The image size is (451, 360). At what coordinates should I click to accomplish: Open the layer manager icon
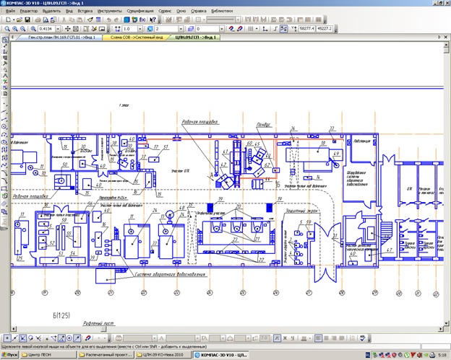(191, 29)
